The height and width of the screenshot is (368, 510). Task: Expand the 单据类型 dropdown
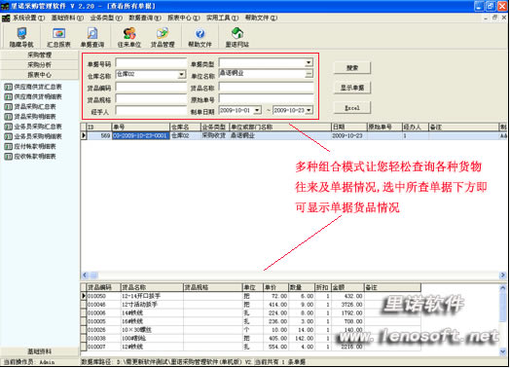[308, 62]
